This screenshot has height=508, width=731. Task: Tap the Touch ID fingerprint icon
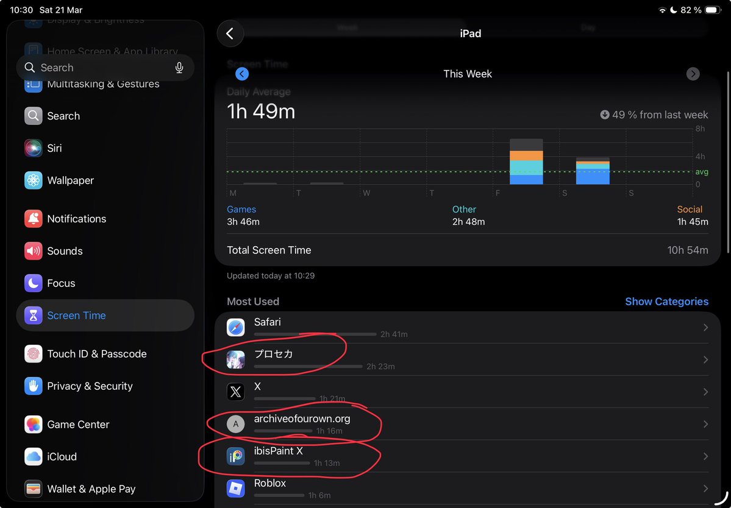pyautogui.click(x=33, y=354)
